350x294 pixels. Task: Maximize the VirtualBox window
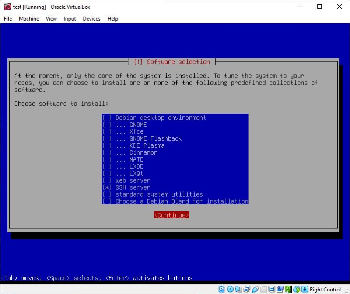tap(319, 7)
